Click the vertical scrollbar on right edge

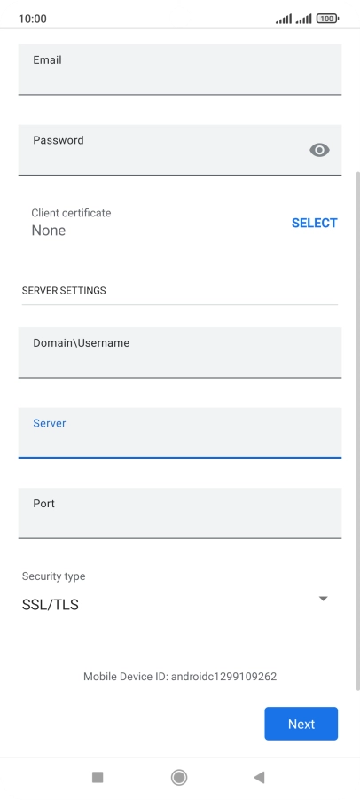click(x=358, y=431)
